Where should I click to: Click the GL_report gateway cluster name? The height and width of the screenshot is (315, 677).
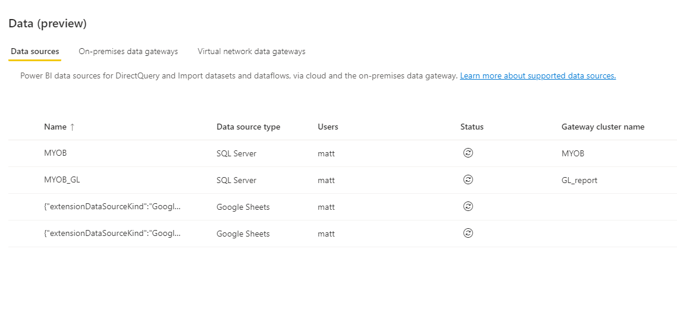(x=579, y=180)
